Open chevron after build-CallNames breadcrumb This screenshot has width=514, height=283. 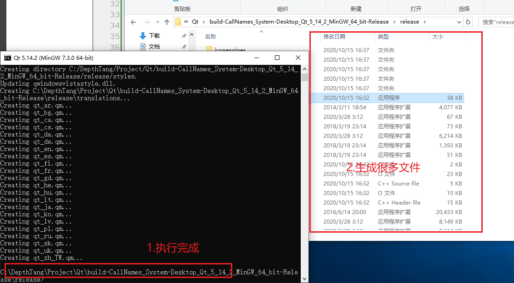point(394,22)
